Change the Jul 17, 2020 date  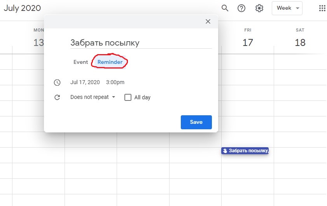(85, 82)
